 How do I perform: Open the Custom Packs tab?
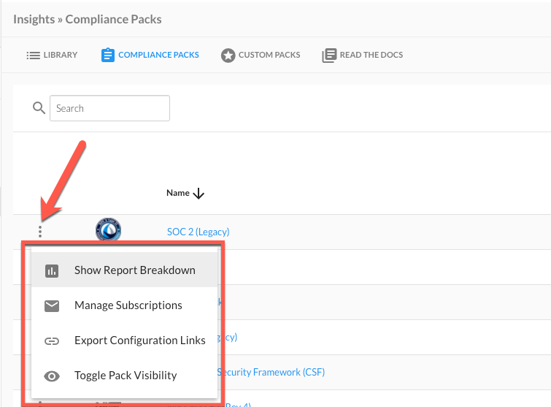[261, 56]
